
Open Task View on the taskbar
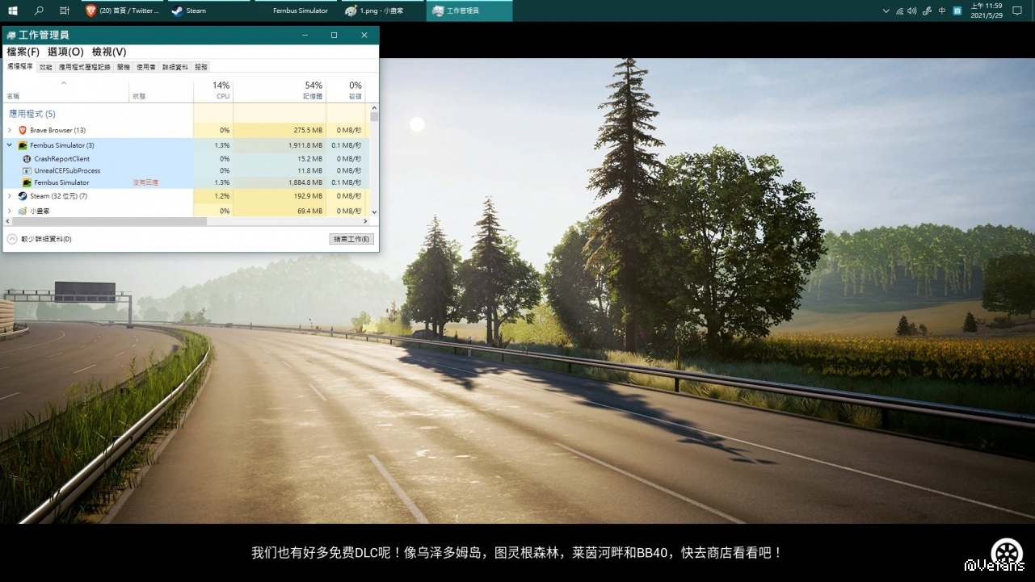point(65,10)
